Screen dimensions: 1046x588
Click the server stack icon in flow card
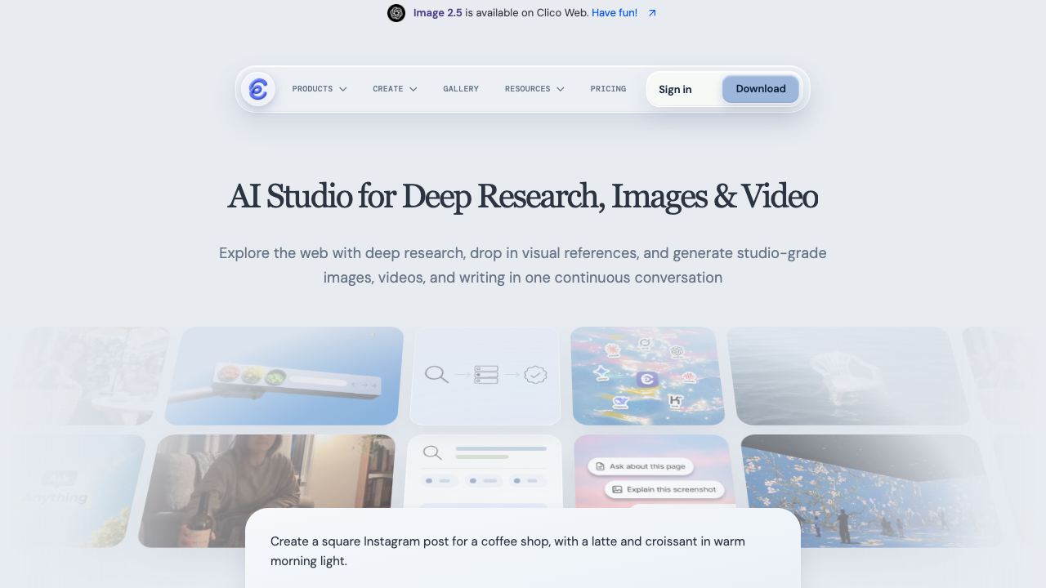point(486,375)
